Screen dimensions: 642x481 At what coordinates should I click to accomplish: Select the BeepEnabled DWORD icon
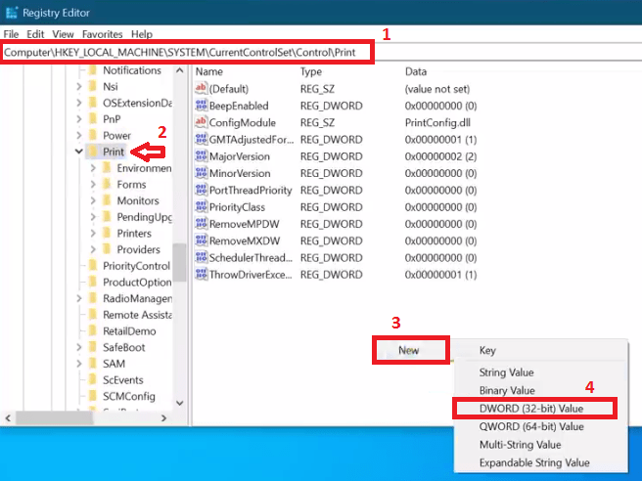[201, 106]
